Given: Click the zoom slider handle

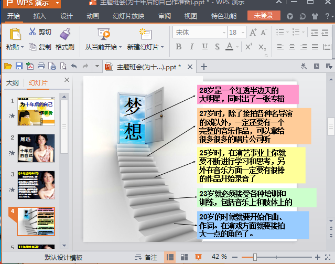Looking at the screenshot, I should pos(255,257).
